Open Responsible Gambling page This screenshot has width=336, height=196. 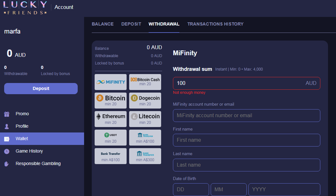(x=38, y=164)
